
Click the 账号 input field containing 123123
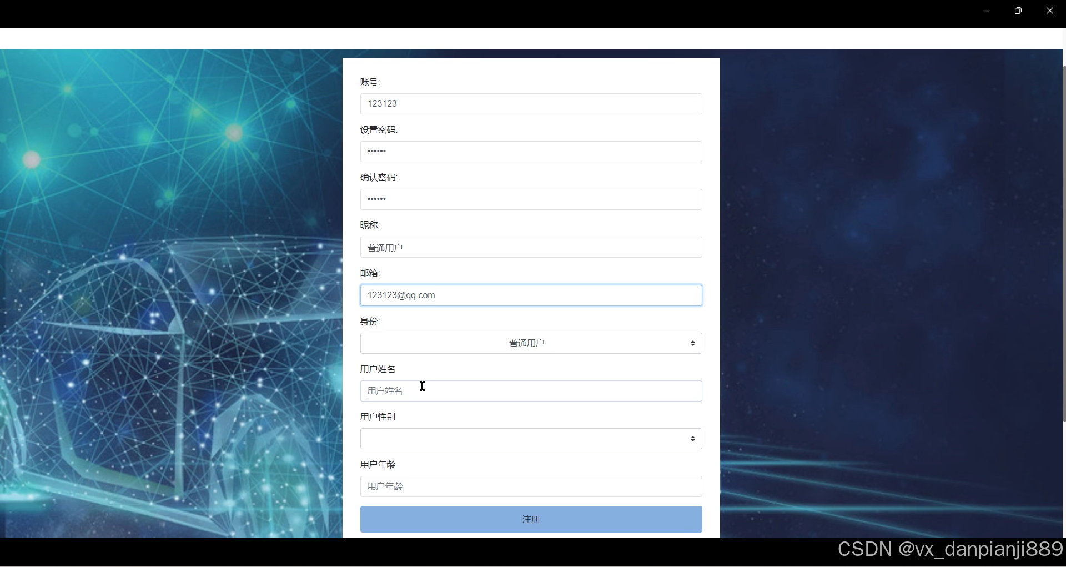(x=531, y=104)
